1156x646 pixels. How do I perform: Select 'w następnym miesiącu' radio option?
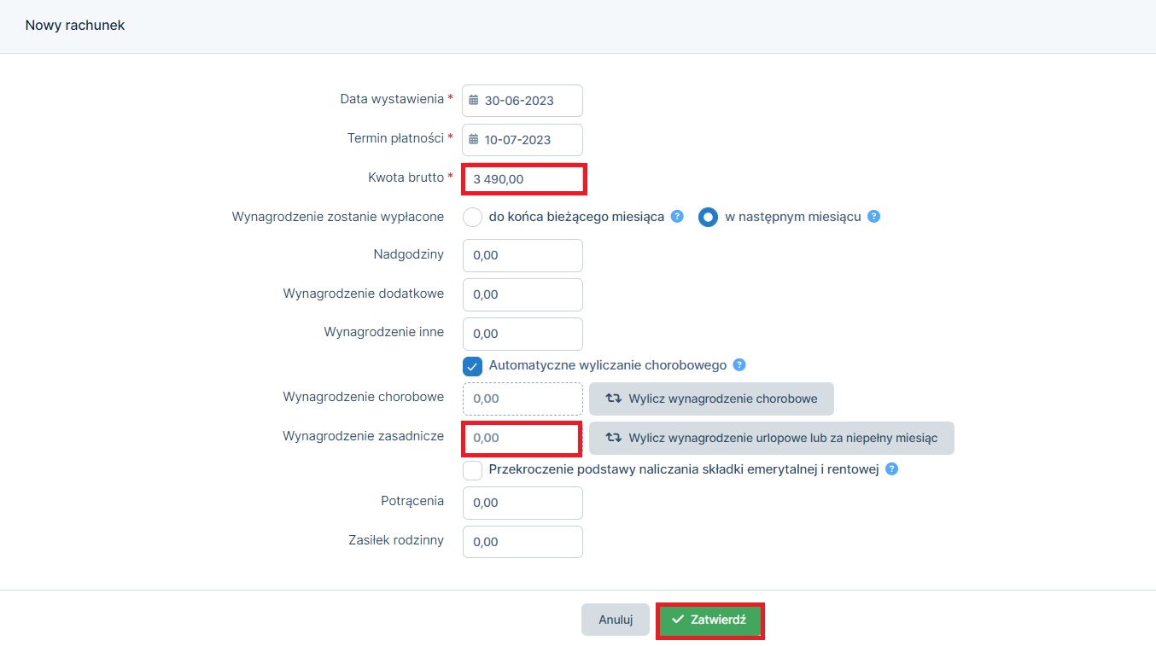click(709, 217)
